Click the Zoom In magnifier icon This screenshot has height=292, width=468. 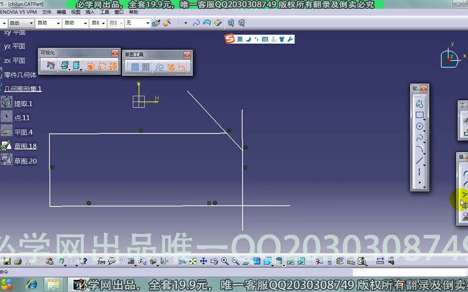pyautogui.click(x=225, y=261)
